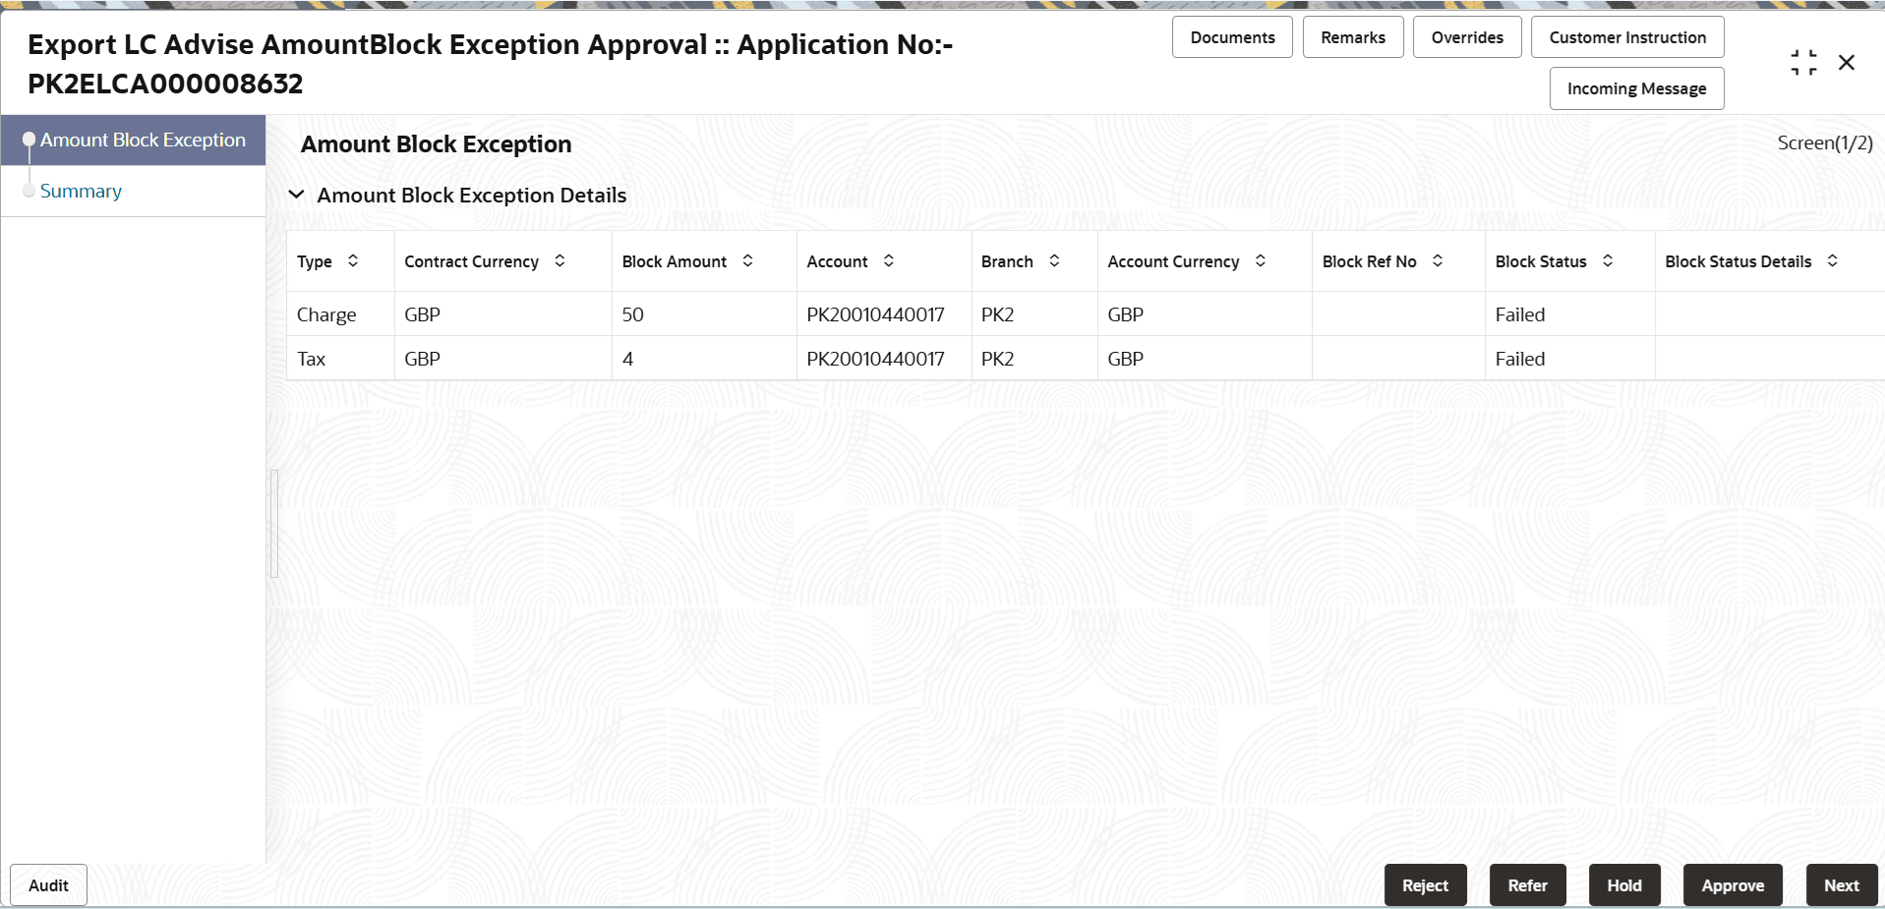Approve the amount block exception
Screen dimensions: 1885x909
click(x=1733, y=885)
